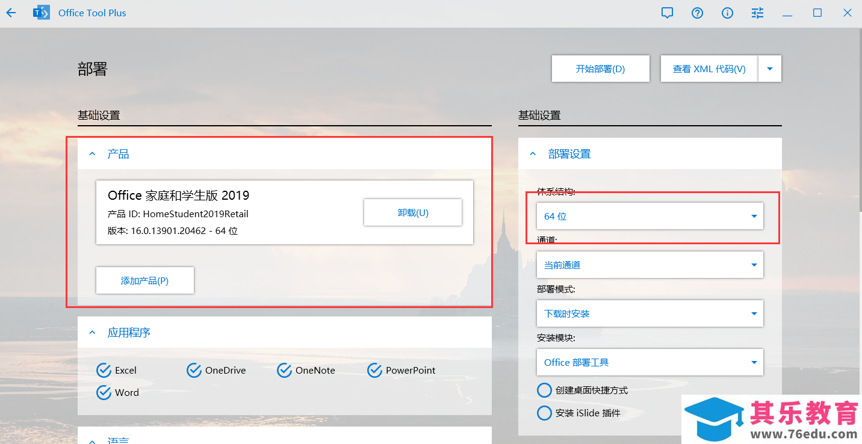Close the Office Tool Plus window

coord(847,13)
